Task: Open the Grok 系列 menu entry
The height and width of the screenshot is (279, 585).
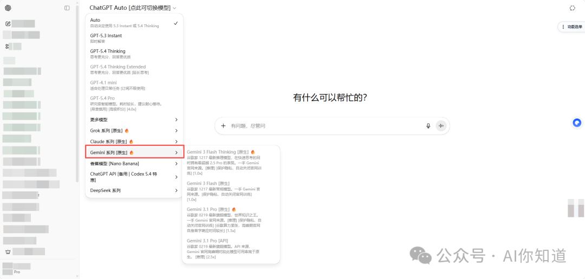Action: (134, 131)
